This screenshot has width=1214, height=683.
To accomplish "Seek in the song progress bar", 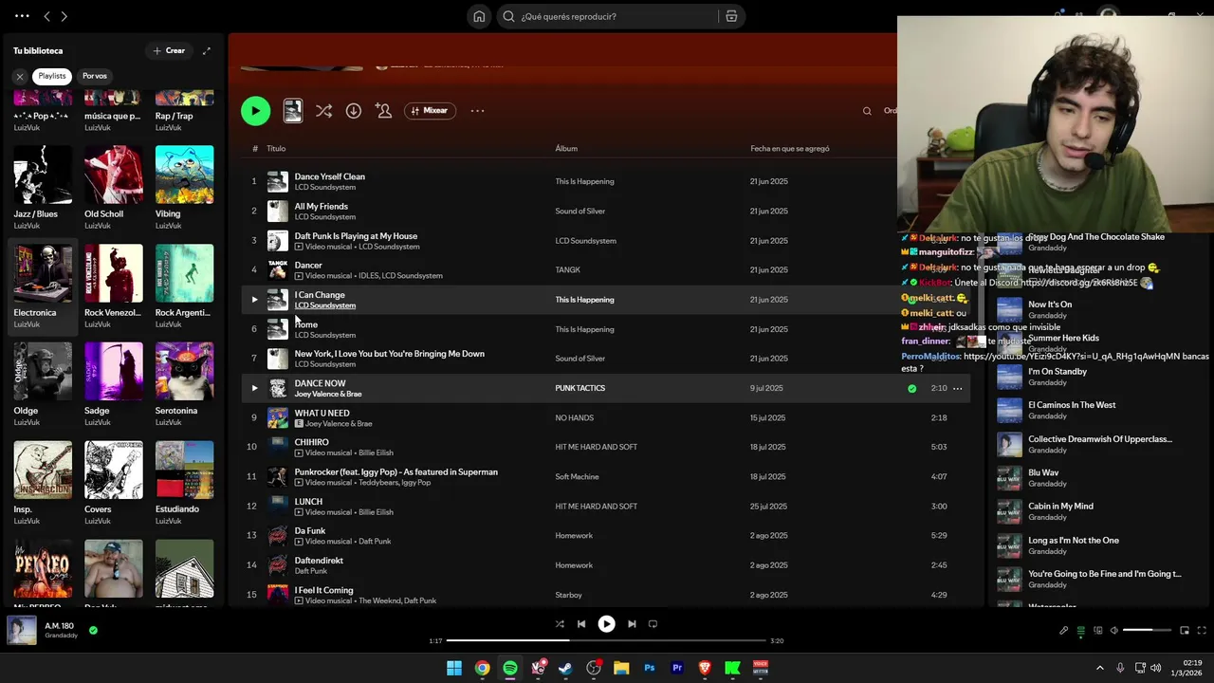I will tap(606, 640).
